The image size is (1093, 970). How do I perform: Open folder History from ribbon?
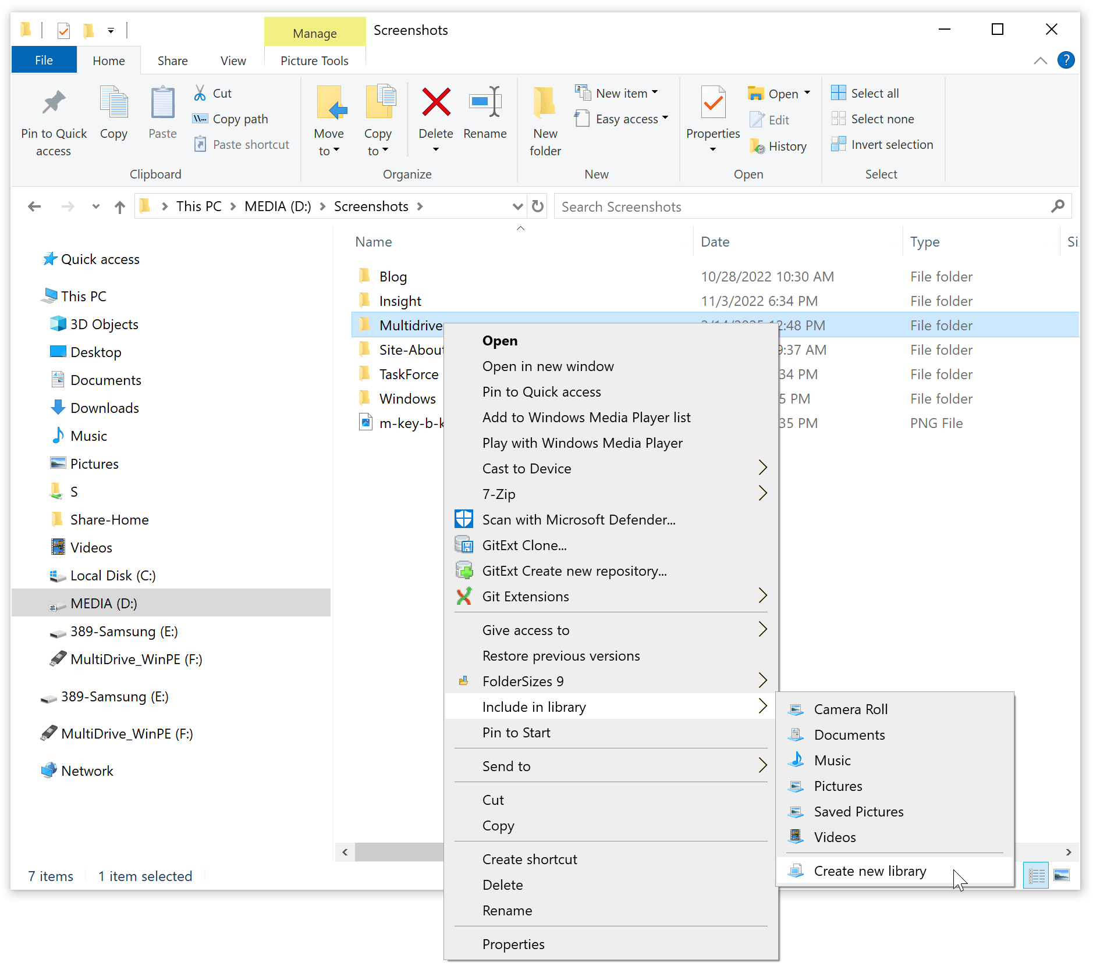coord(778,146)
